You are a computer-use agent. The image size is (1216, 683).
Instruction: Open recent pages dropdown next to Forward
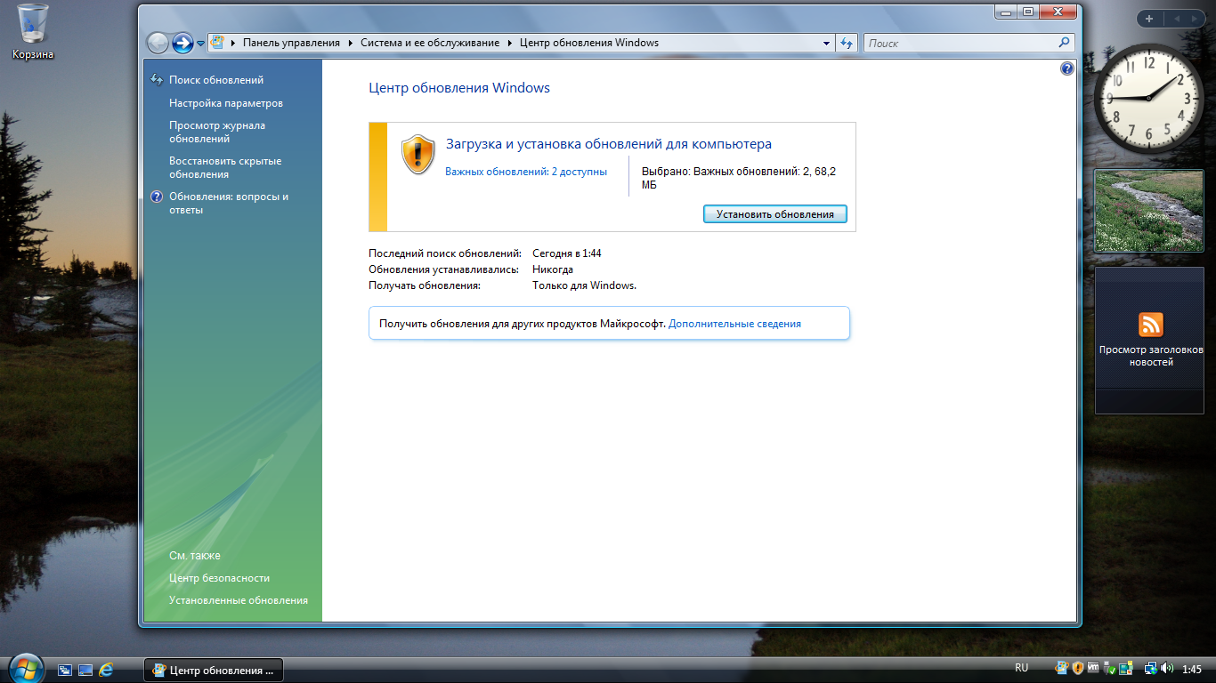click(x=201, y=43)
